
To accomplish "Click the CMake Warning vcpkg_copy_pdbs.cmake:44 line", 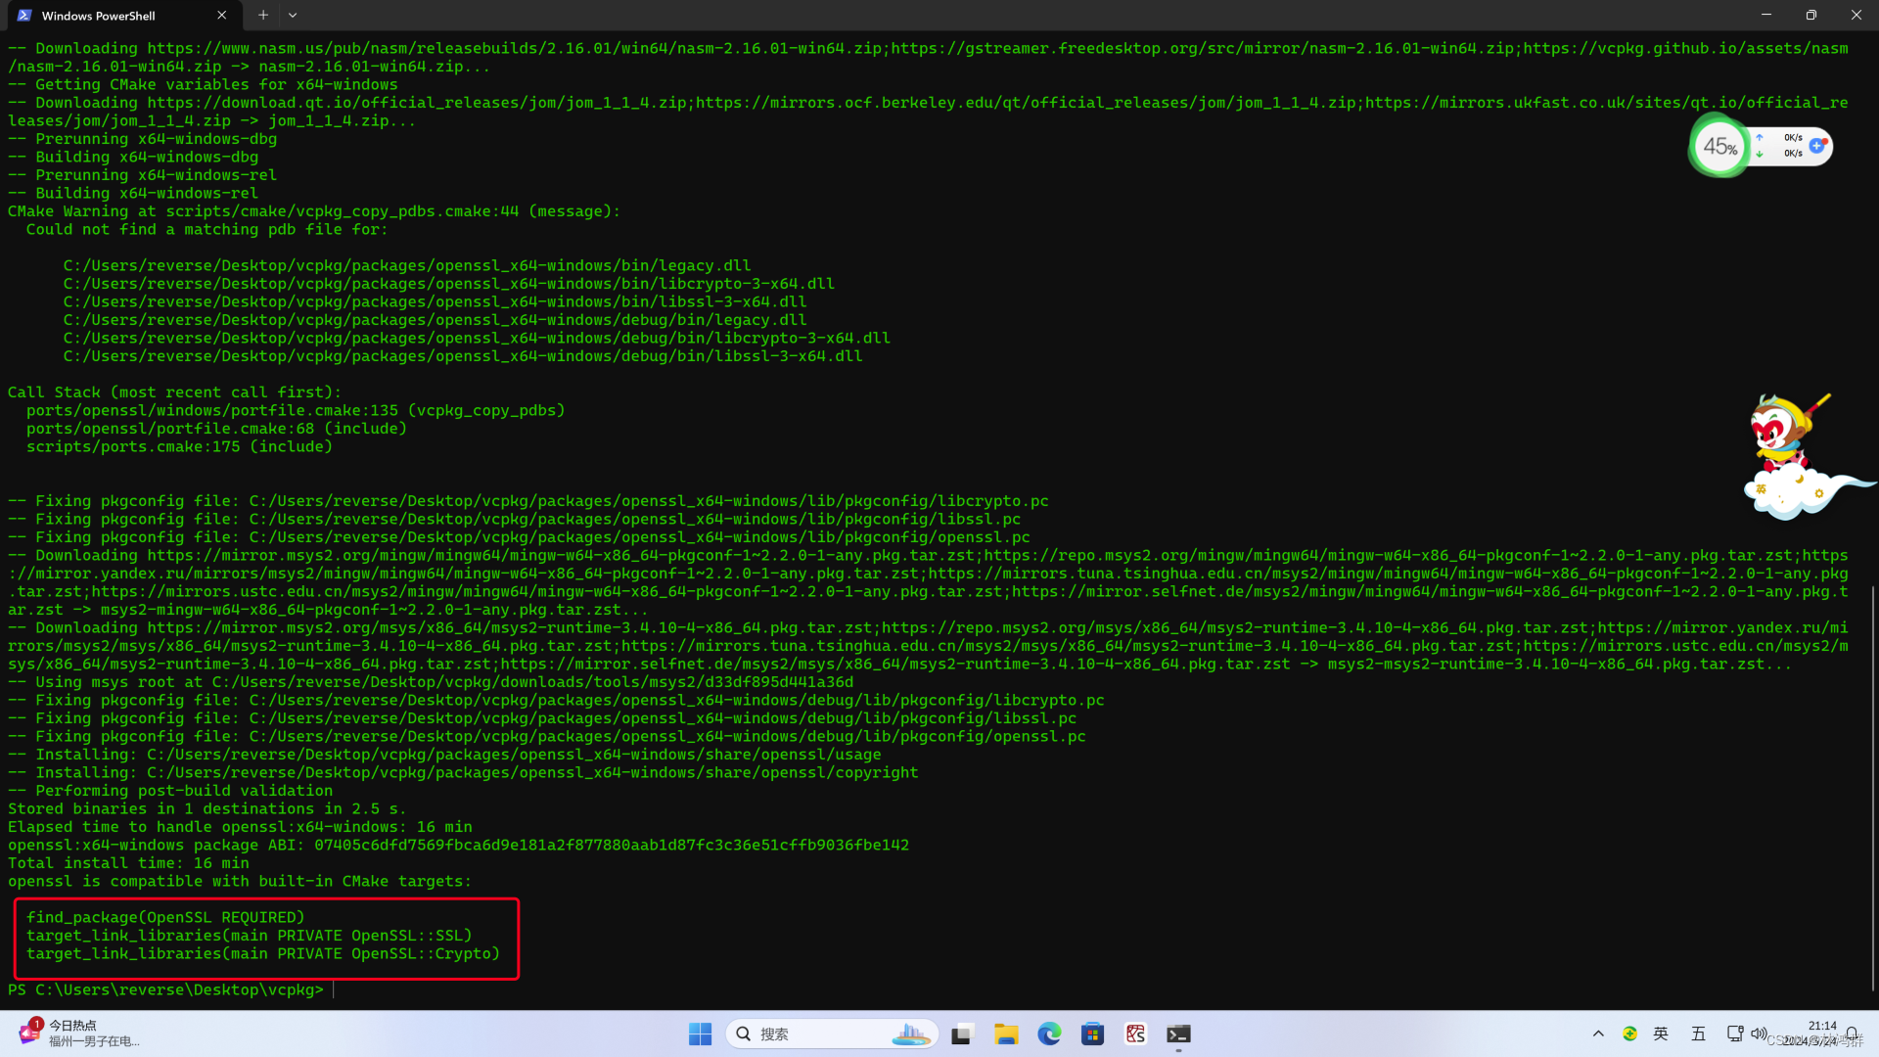I will tap(313, 211).
